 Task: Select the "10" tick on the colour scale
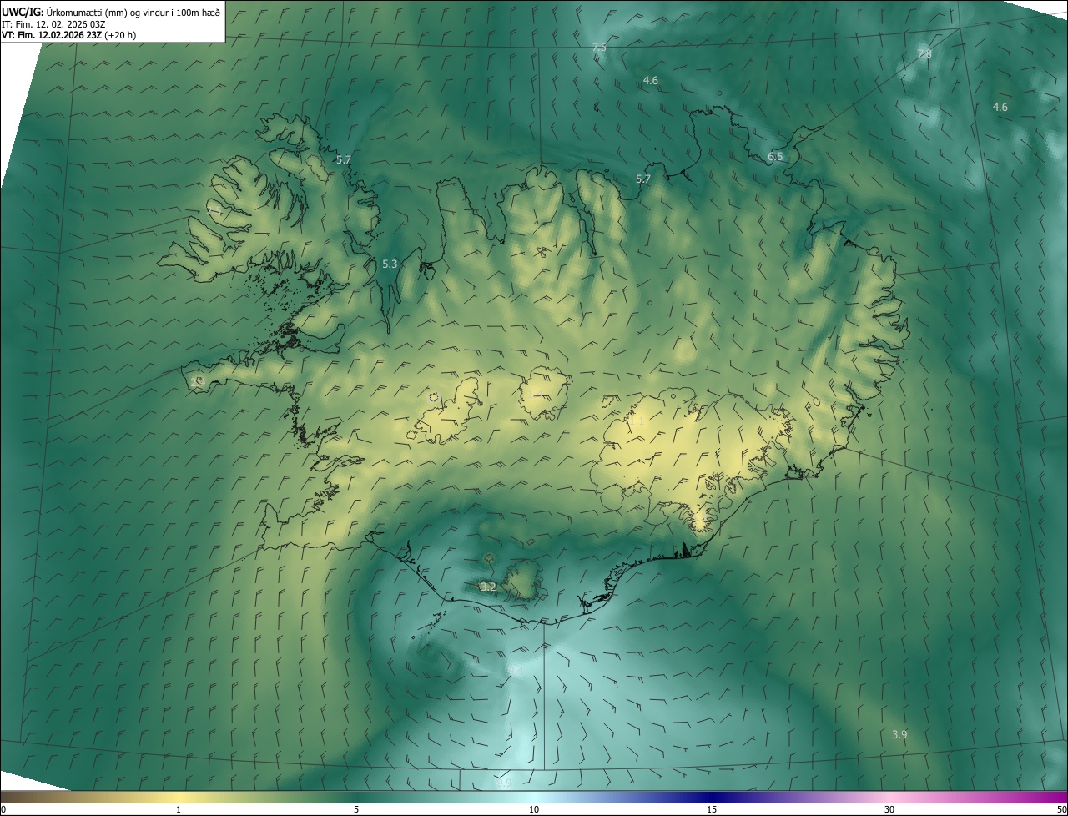[534, 809]
